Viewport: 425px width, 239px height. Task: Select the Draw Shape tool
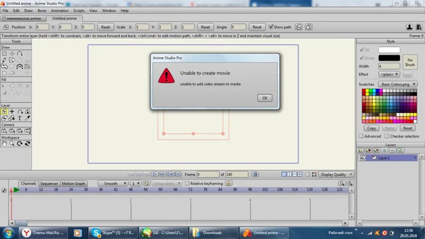click(12, 60)
